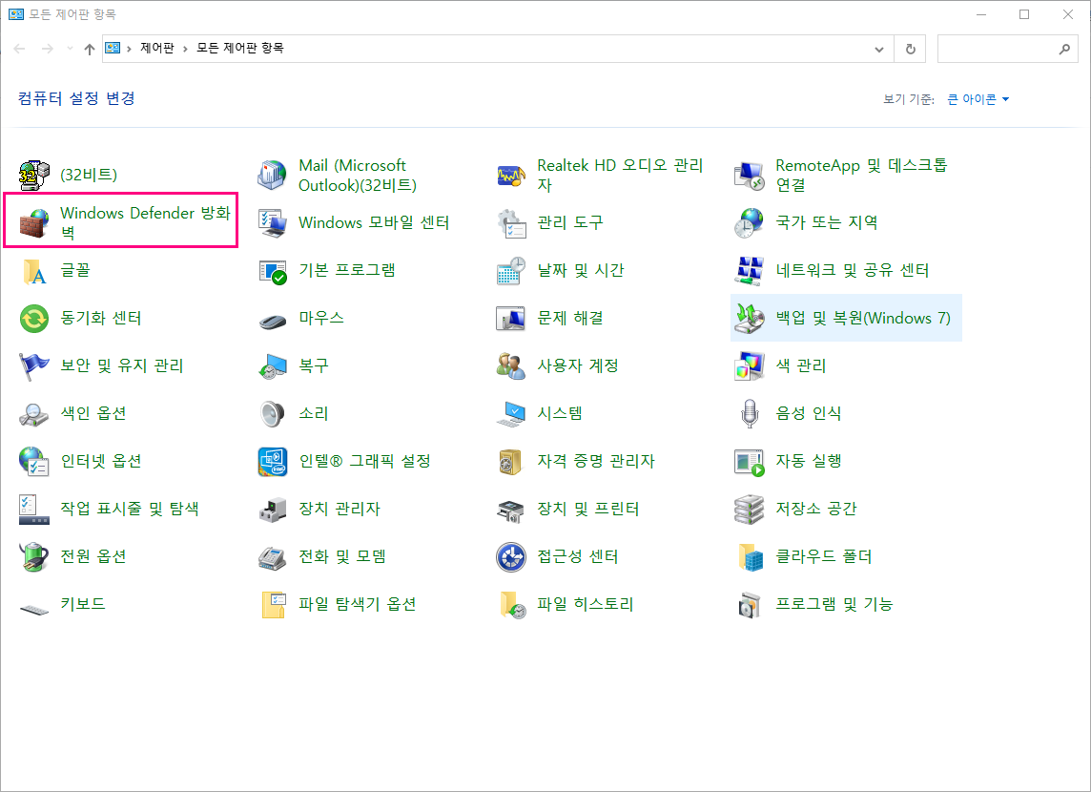
Task: Open the 사용자 계정 people icon
Action: 511,365
